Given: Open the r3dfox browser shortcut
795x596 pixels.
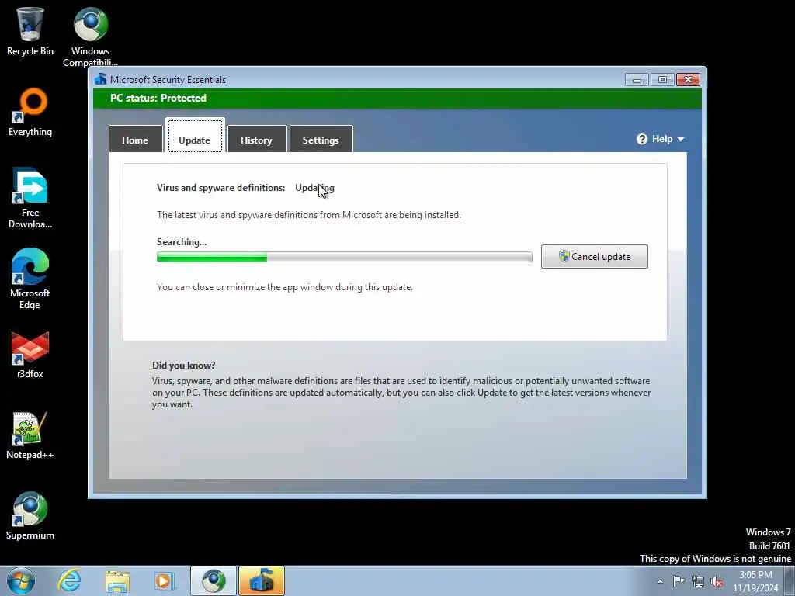Looking at the screenshot, I should pyautogui.click(x=30, y=355).
